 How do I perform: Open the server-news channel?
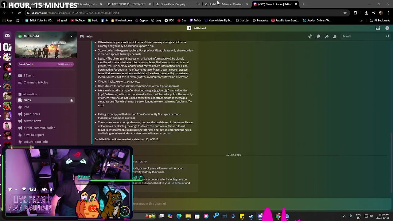coord(45,121)
